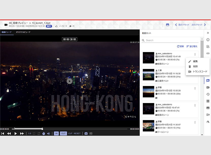Screen dimensions: 211x155
Task: Skip to the start of the video
Action: pyautogui.click(x=3, y=133)
